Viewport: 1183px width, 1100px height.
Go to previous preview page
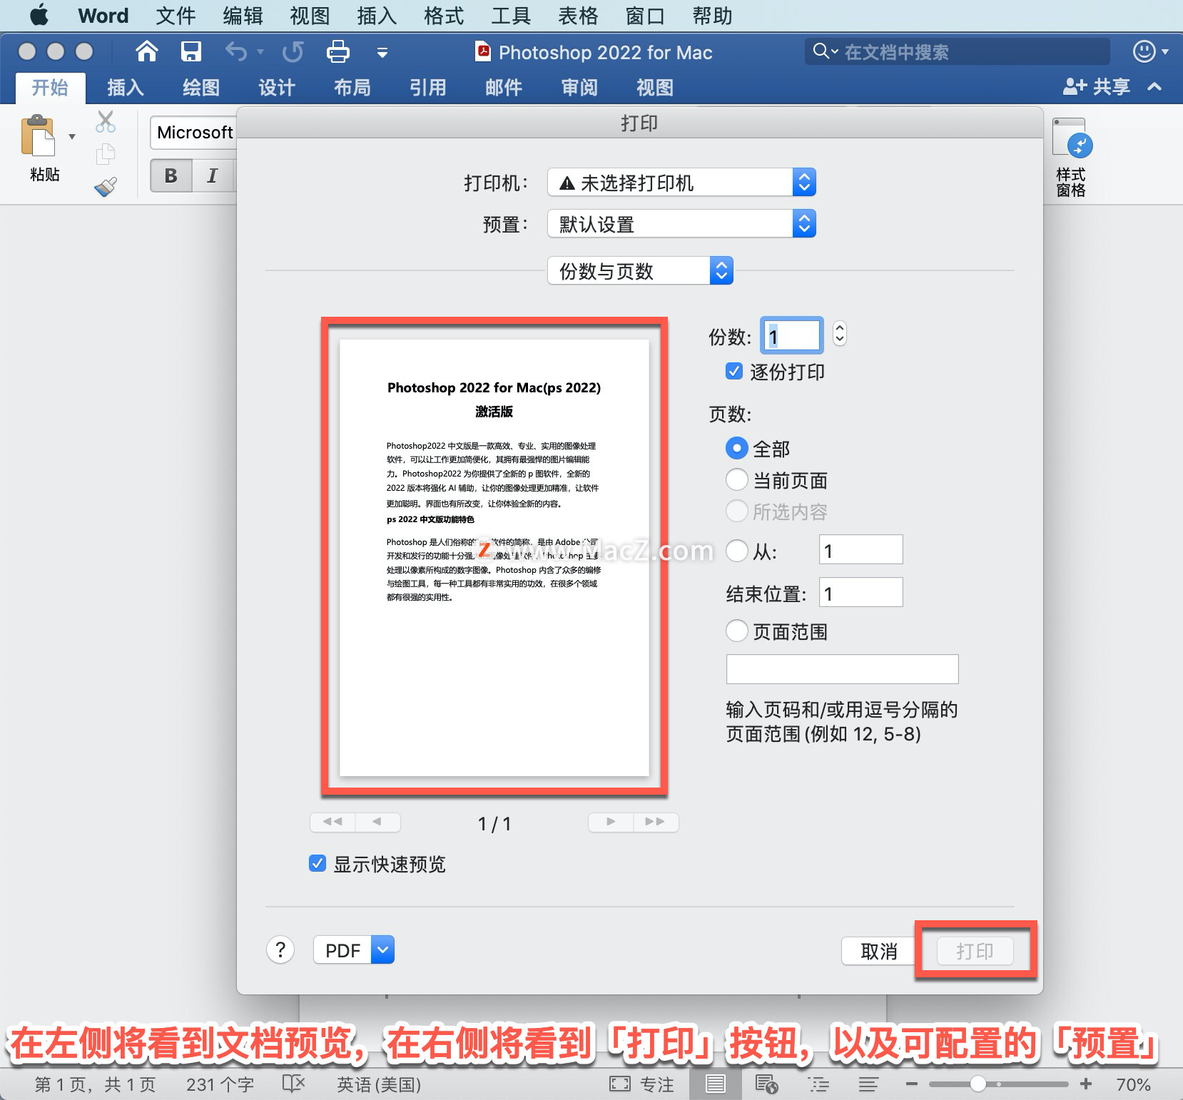tap(377, 822)
